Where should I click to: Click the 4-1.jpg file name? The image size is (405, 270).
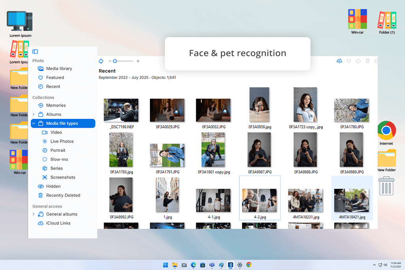pos(214,217)
